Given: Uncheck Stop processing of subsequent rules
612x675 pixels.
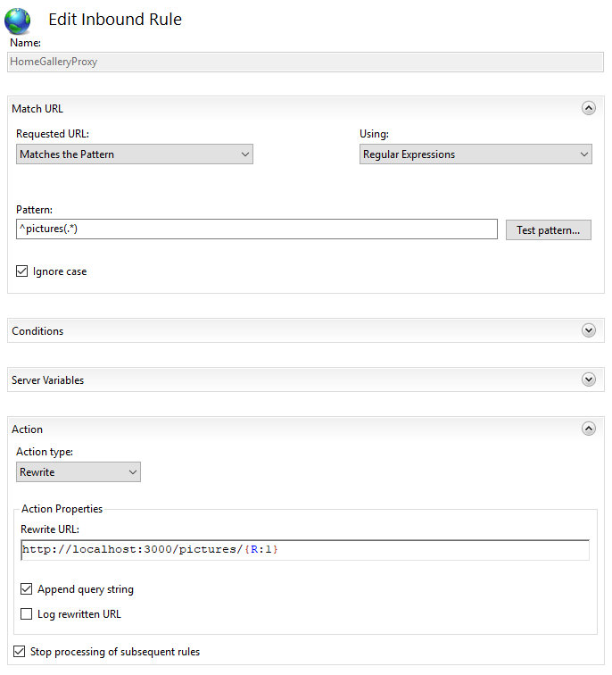Looking at the screenshot, I should point(20,652).
